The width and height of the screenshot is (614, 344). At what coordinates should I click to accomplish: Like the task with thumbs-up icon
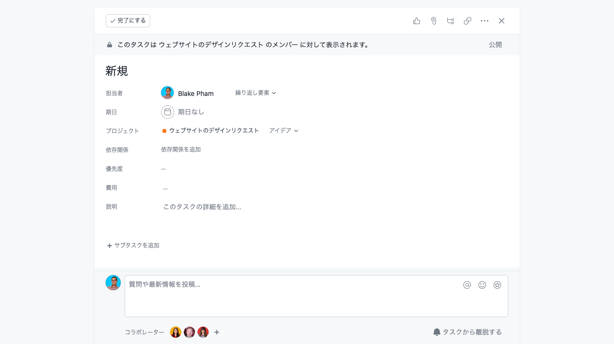(x=417, y=21)
